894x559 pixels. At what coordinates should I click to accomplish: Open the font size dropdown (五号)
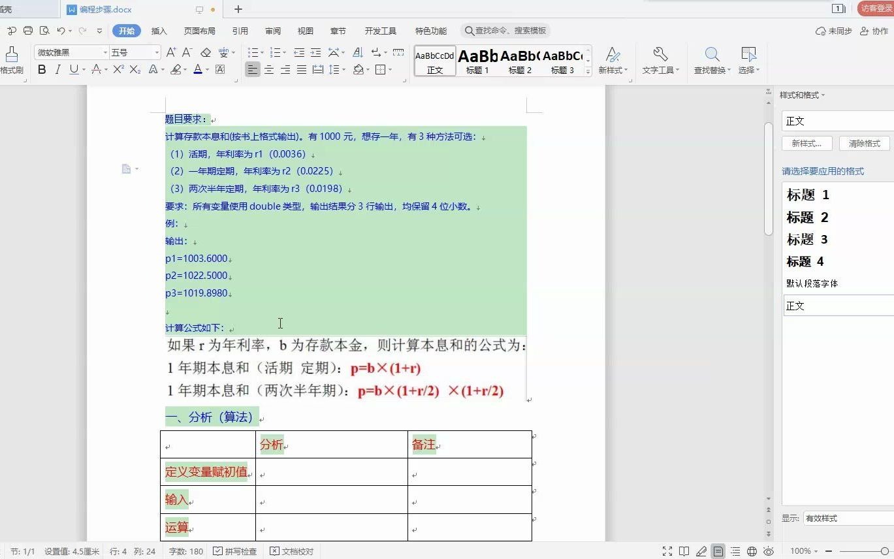tap(157, 52)
